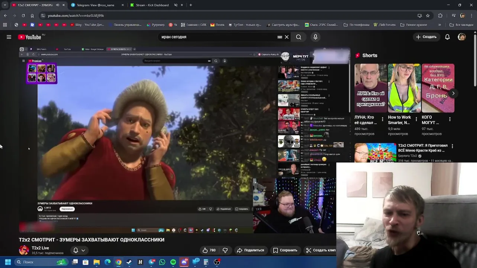Open the browser extensions puzzle icon
This screenshot has width=477, height=268.
(x=441, y=16)
